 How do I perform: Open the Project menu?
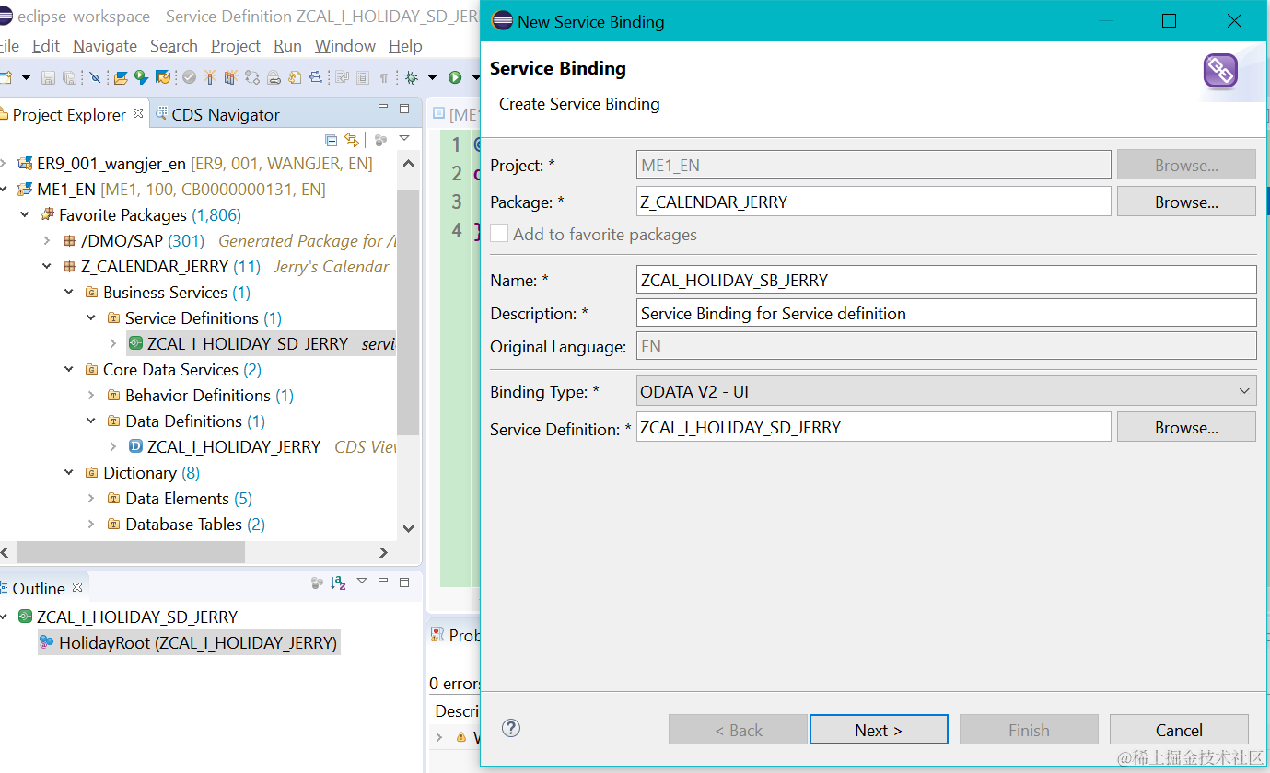click(x=236, y=46)
